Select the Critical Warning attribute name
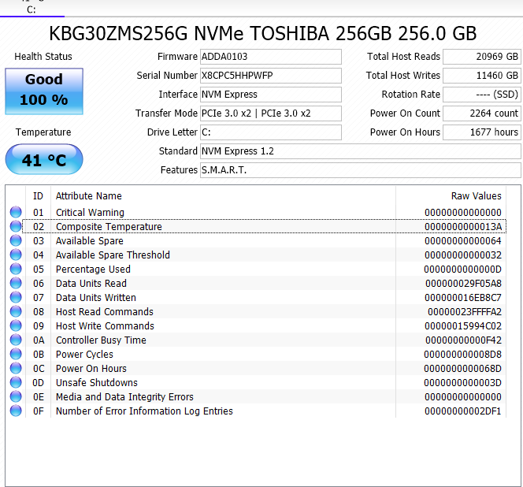 pos(90,213)
